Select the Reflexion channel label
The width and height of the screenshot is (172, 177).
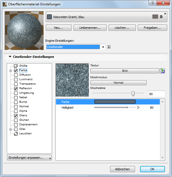[x=25, y=88]
